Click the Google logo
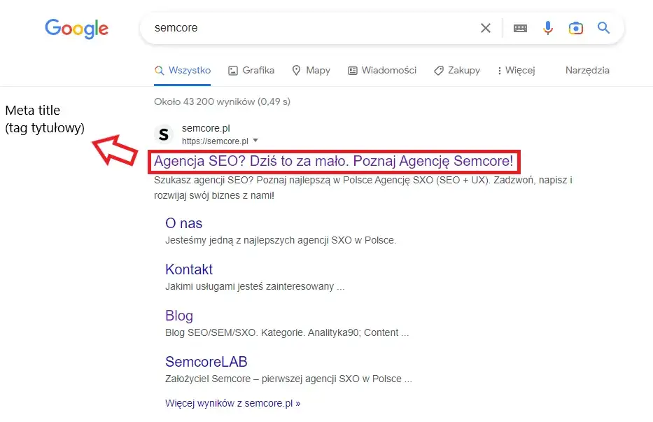The image size is (653, 422). coord(76,29)
